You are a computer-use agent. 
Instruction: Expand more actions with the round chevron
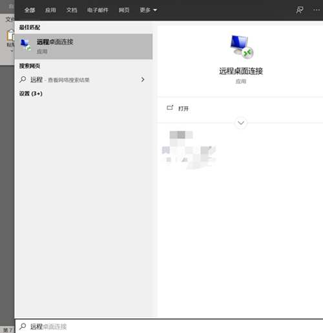click(241, 123)
